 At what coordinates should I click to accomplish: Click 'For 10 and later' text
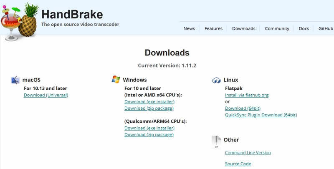(143, 88)
